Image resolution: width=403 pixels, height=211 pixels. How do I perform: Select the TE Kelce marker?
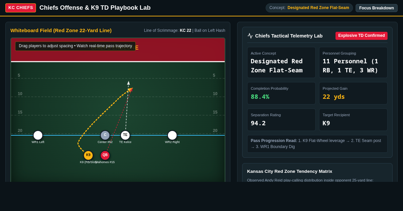(125, 135)
